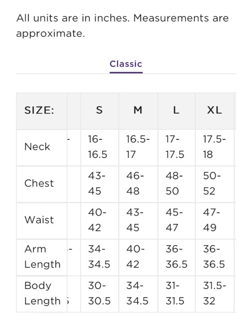Viewport: 245px width, 328px height.
Task: Click the 30-30.5 body length cell
Action: [99, 293]
